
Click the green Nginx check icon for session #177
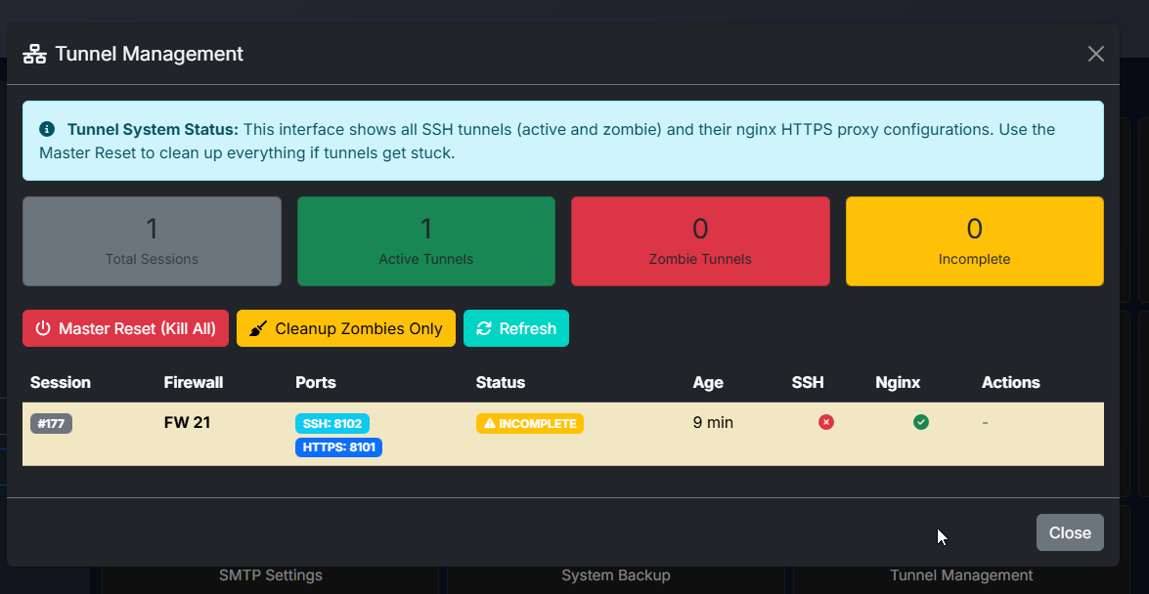click(x=921, y=422)
